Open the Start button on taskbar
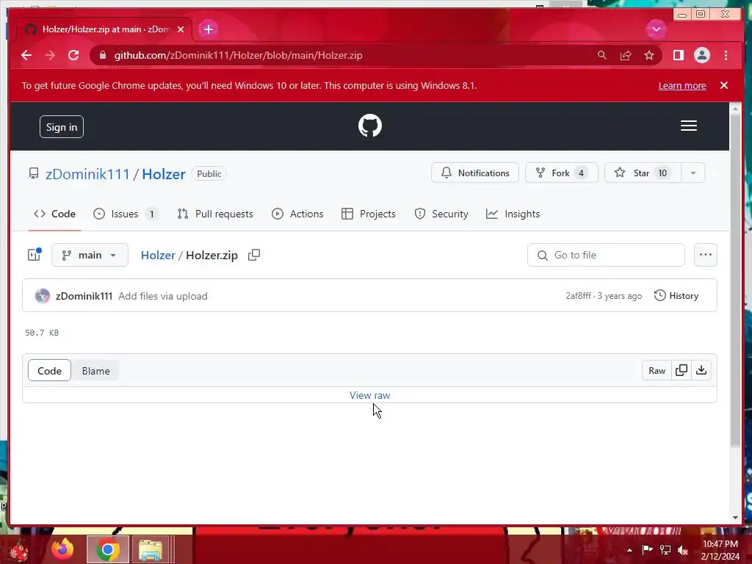The width and height of the screenshot is (752, 564). click(18, 551)
